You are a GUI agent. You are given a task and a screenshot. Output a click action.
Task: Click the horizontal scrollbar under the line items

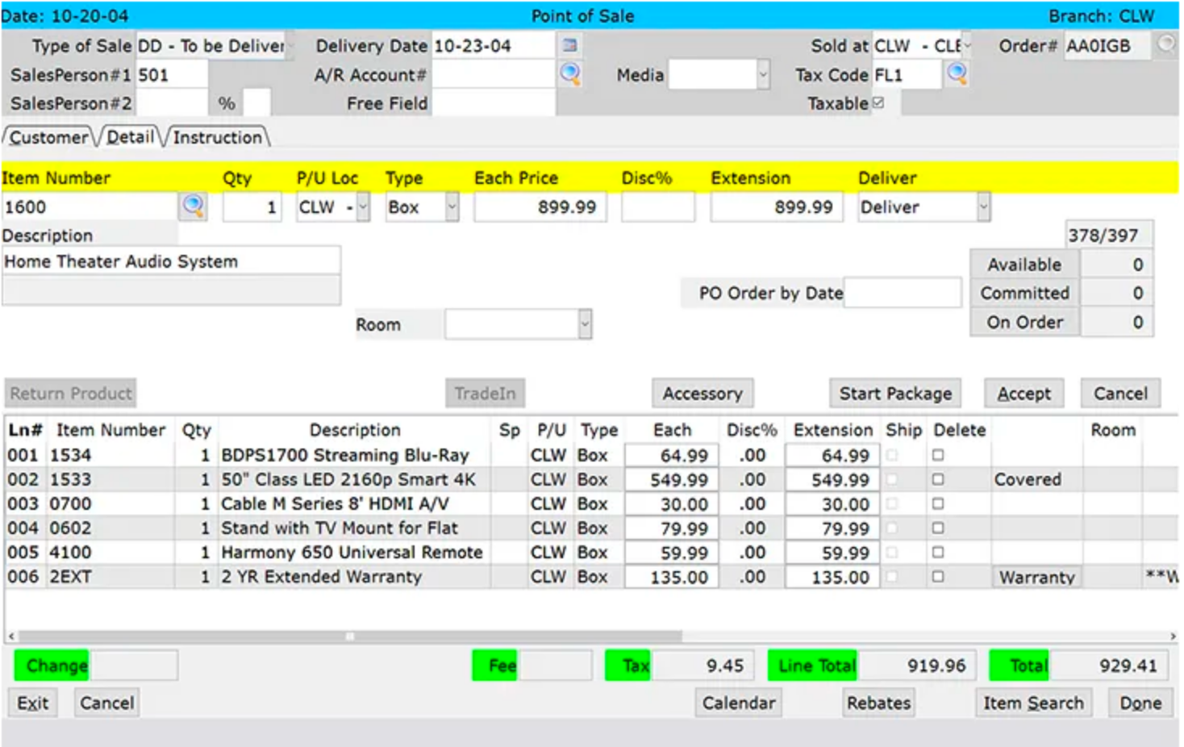click(350, 636)
